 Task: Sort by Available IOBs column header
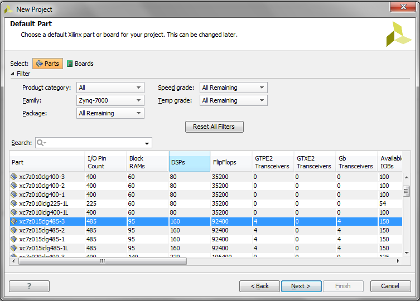pyautogui.click(x=390, y=162)
